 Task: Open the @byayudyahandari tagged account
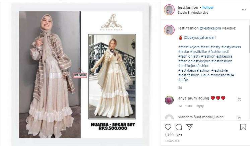(x=200, y=38)
